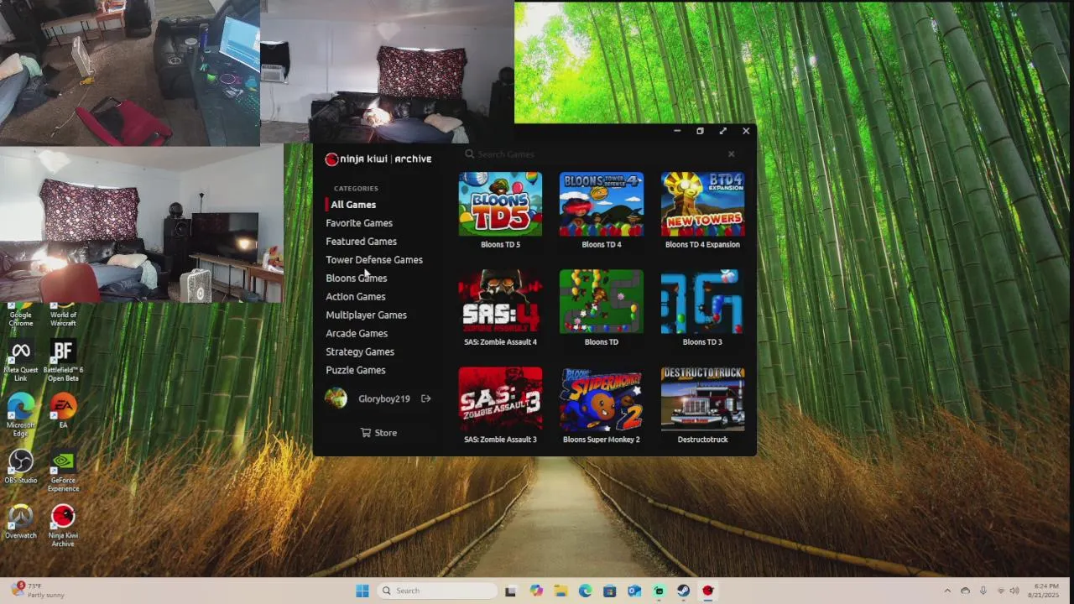1074x604 pixels.
Task: Click the logout icon beside Gloryboy219
Action: pyautogui.click(x=425, y=398)
